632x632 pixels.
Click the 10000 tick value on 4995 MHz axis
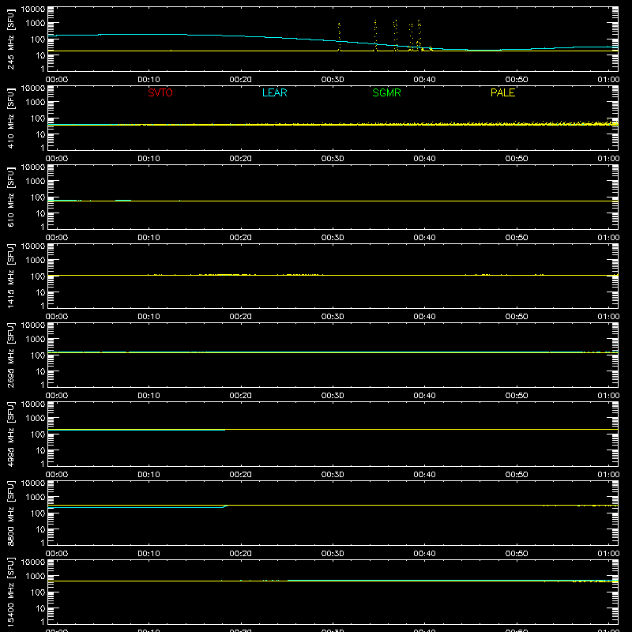33,404
